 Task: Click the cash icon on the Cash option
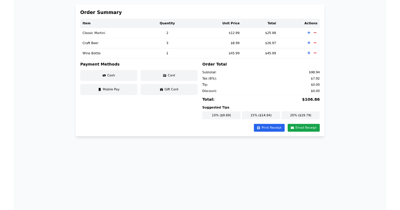[104, 75]
